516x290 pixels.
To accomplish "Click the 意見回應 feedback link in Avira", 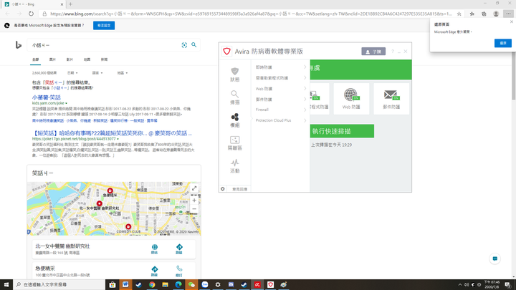I will click(x=239, y=189).
